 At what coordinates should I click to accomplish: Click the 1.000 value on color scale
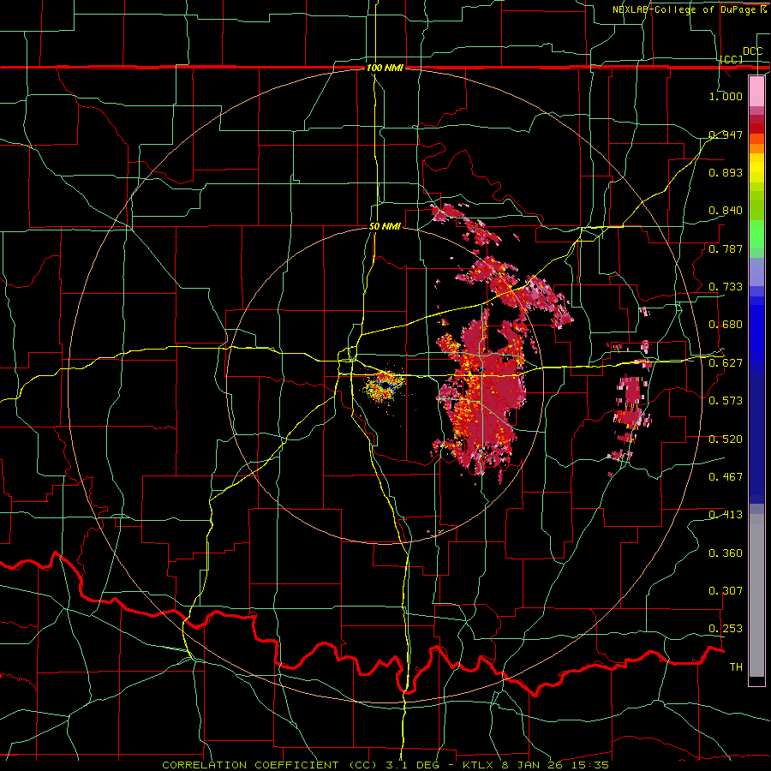tap(726, 96)
